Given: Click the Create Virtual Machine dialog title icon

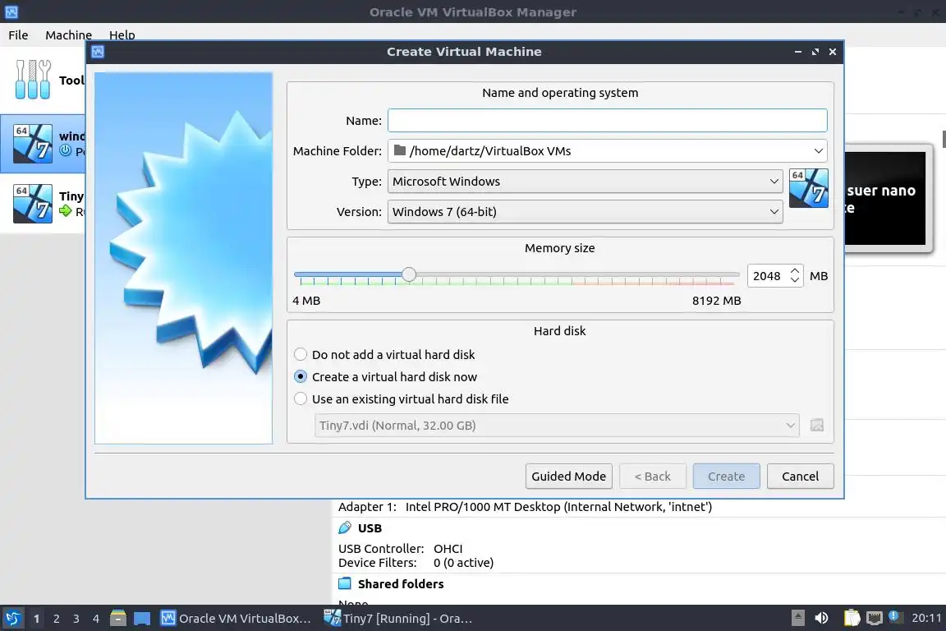Looking at the screenshot, I should (98, 52).
